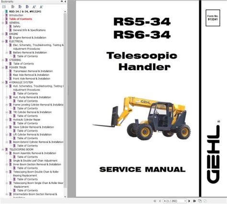Collapse the ELECTRICAL bookmark section
The image size is (227, 204).
3,41
